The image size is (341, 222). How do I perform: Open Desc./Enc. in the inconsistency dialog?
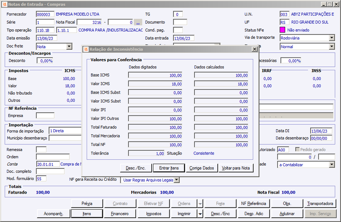(x=136, y=168)
